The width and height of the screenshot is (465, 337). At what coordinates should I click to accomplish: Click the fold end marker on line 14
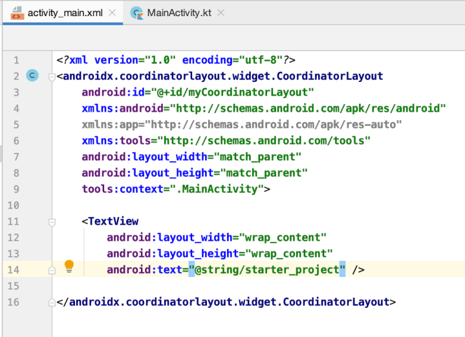52,270
